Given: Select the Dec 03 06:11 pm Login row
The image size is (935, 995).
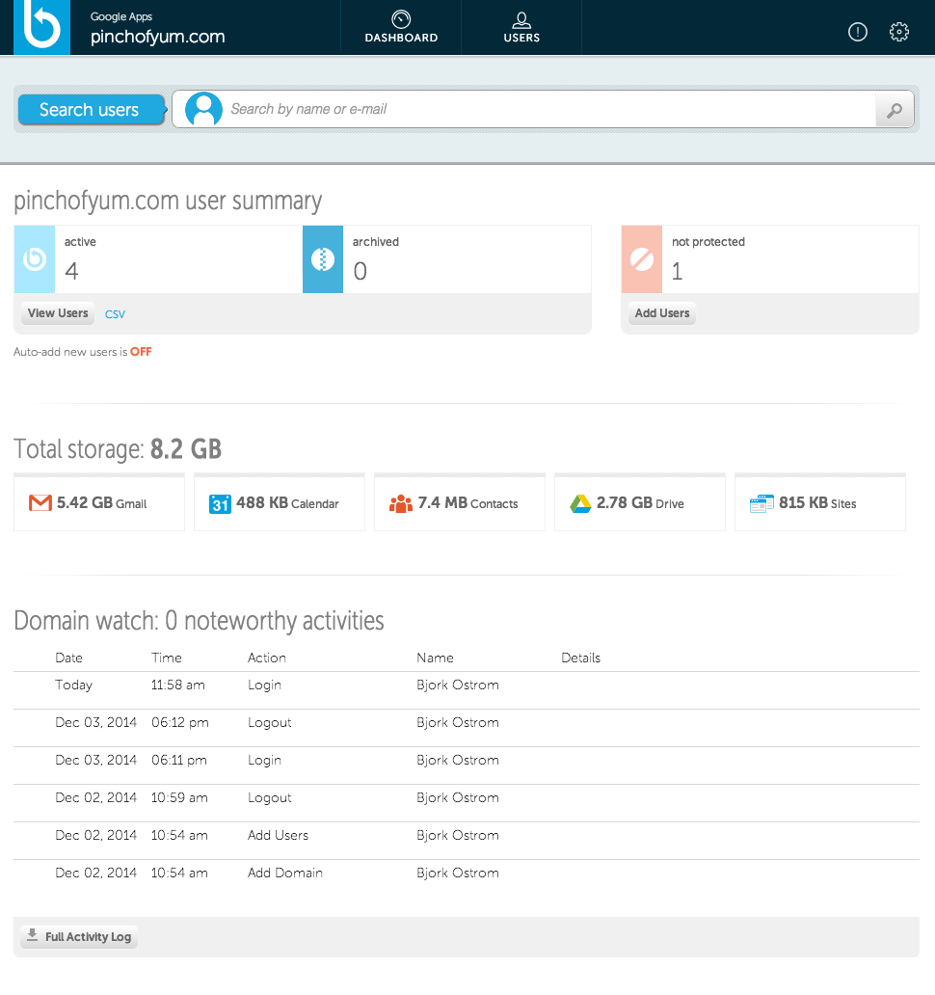Looking at the screenshot, I should pyautogui.click(x=467, y=766).
